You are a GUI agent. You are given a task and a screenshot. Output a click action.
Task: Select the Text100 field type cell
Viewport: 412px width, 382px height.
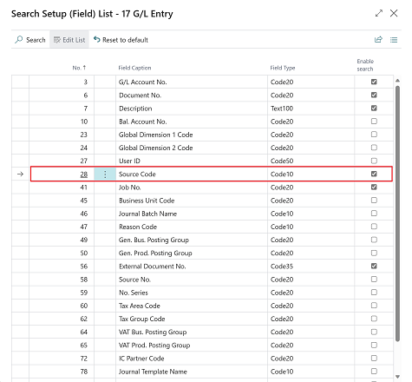[x=311, y=109]
